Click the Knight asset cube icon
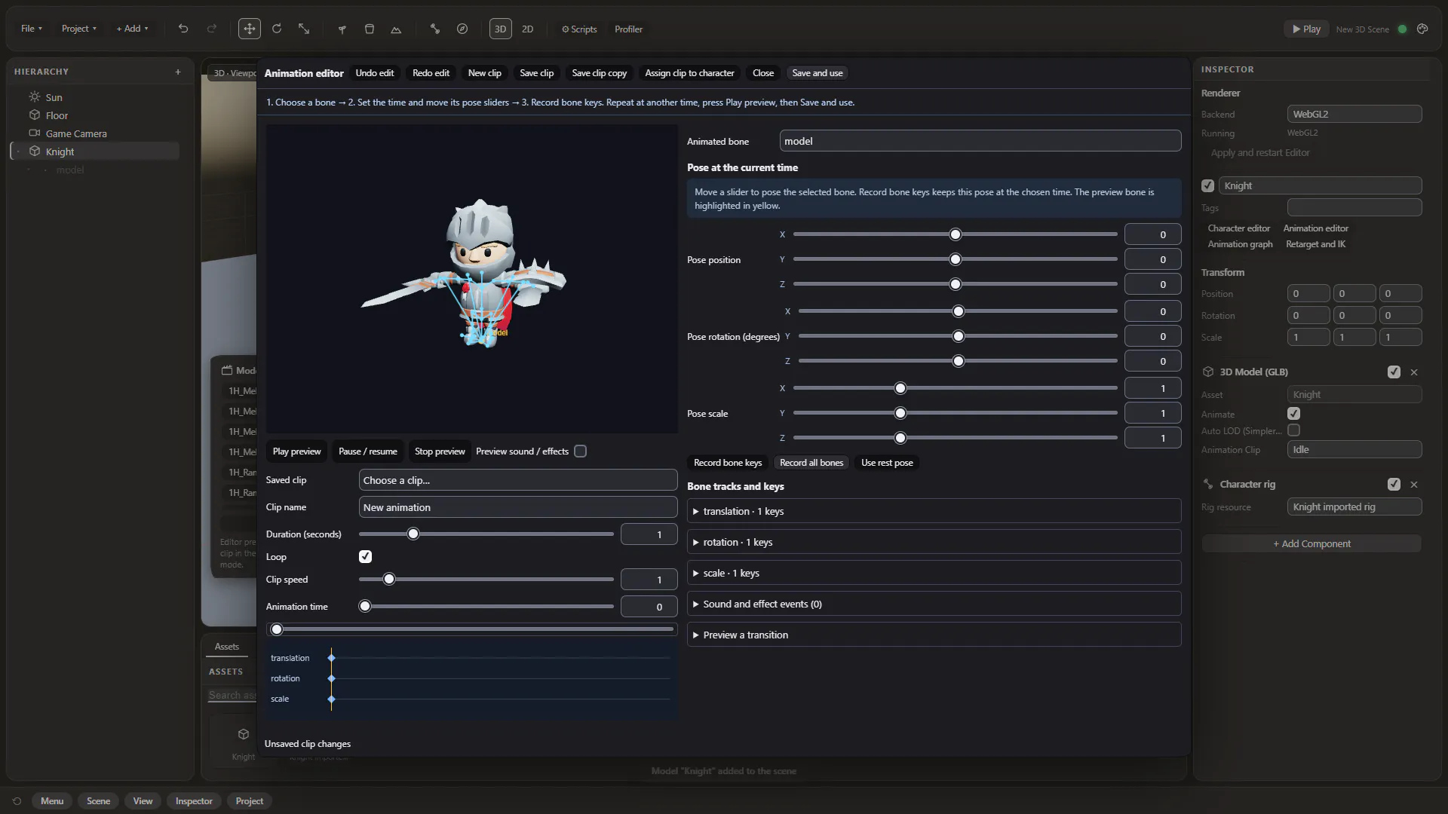The width and height of the screenshot is (1448, 814). point(243,734)
